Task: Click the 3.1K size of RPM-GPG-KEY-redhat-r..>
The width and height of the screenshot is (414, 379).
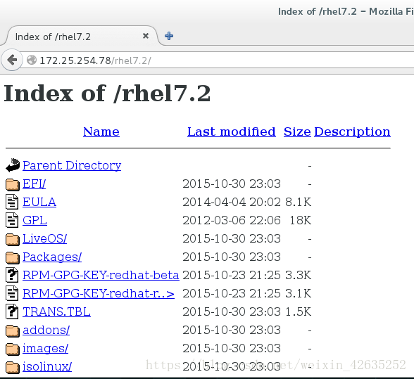Action: tap(298, 293)
